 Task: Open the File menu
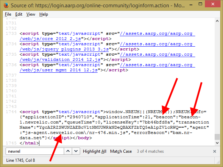[x=8, y=14]
